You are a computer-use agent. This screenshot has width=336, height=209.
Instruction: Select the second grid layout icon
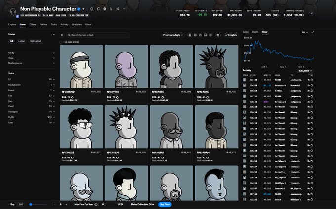pyautogui.click(x=195, y=35)
